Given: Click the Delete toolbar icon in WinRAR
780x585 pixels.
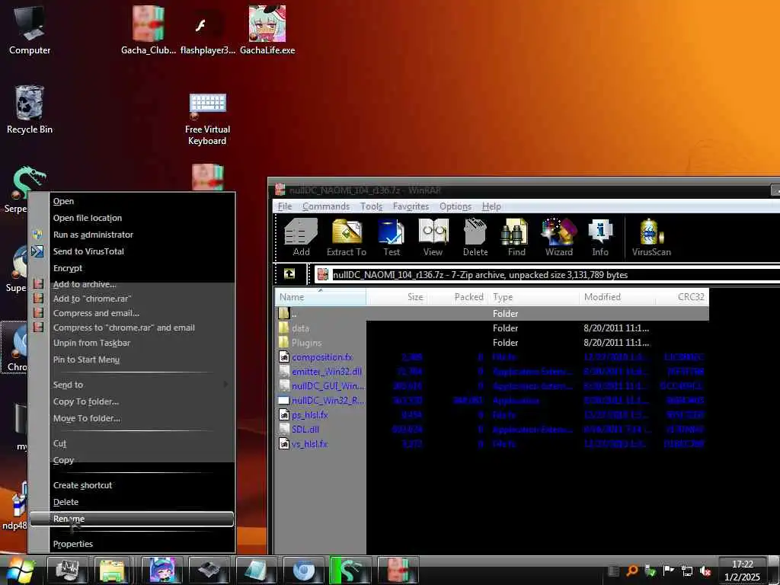Looking at the screenshot, I should (475, 238).
